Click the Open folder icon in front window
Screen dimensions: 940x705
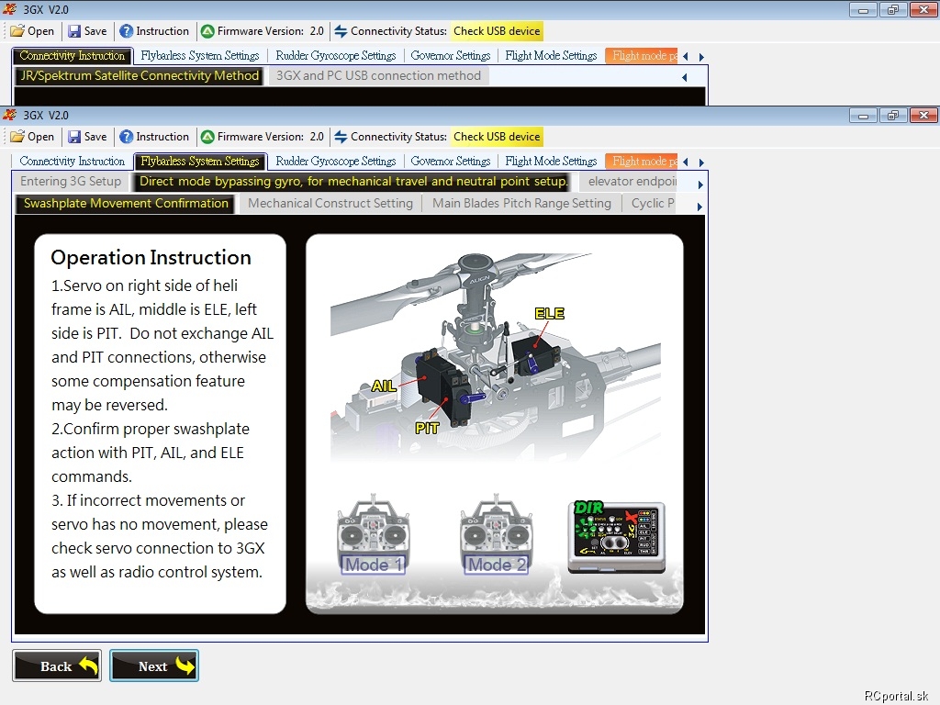[x=17, y=137]
